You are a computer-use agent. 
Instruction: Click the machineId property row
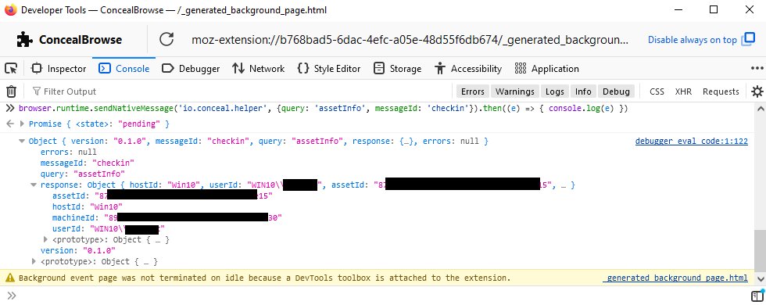167,217
